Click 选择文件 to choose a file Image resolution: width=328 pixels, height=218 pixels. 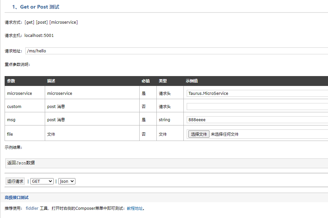coord(198,134)
